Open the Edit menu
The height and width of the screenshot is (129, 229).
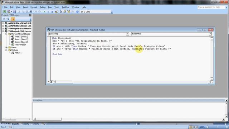click(12, 7)
